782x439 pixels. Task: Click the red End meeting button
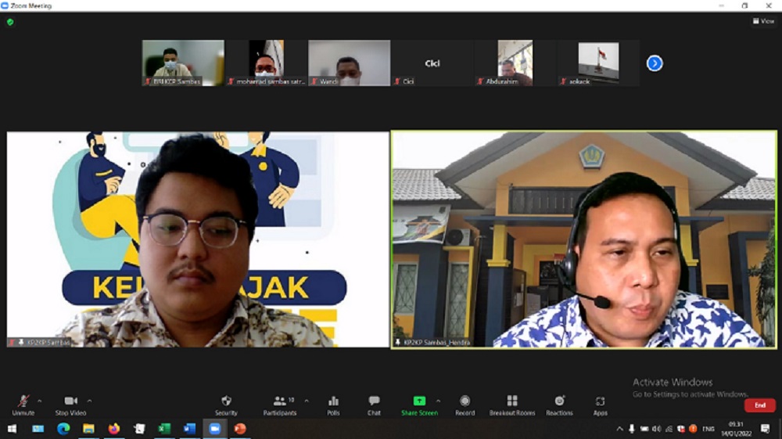click(759, 405)
